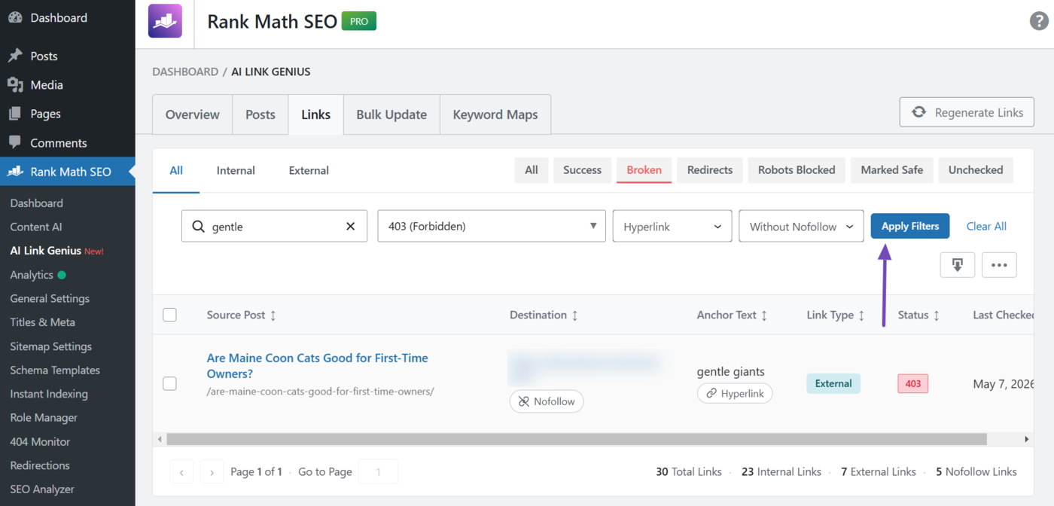Click the Hyperlink badge under gentle giants
This screenshot has height=506, width=1054.
click(735, 393)
